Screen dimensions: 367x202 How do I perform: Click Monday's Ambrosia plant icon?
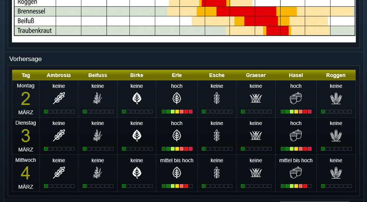(x=59, y=98)
